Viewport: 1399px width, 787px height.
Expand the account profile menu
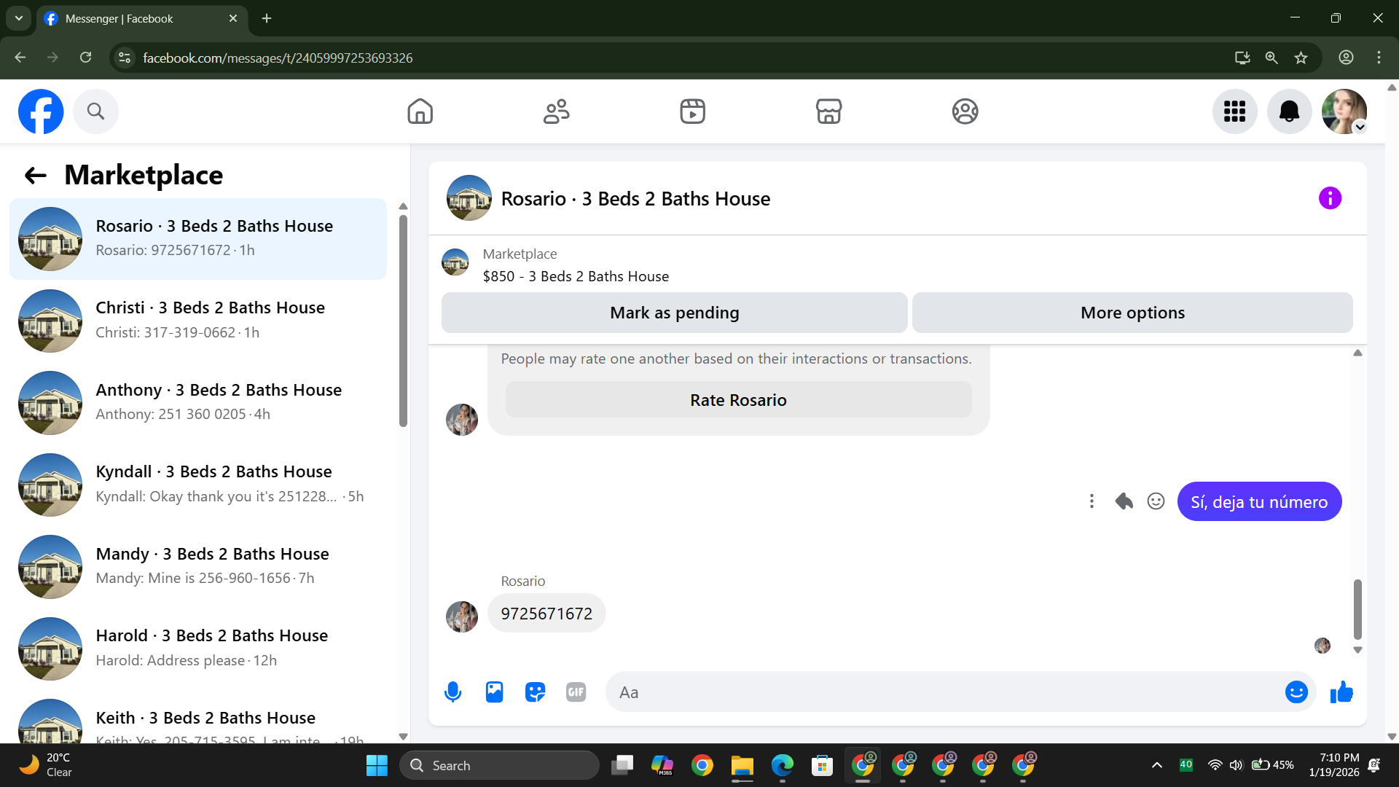point(1344,111)
